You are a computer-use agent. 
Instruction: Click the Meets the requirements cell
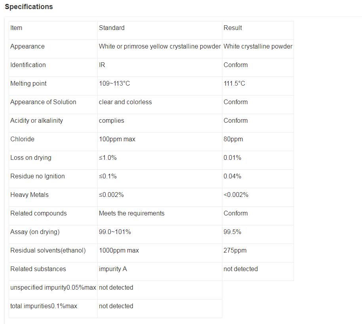tap(131, 213)
